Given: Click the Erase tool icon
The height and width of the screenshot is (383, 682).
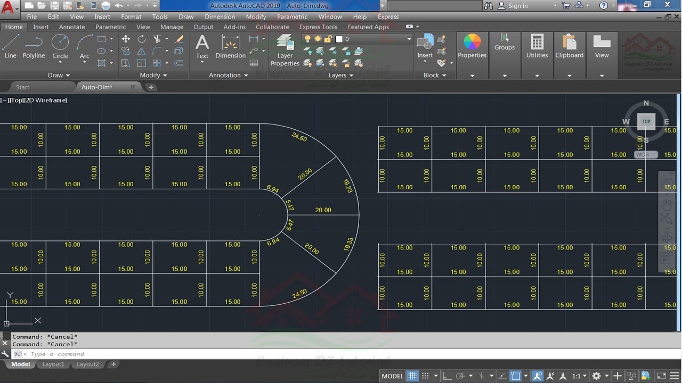Looking at the screenshot, I should [179, 39].
